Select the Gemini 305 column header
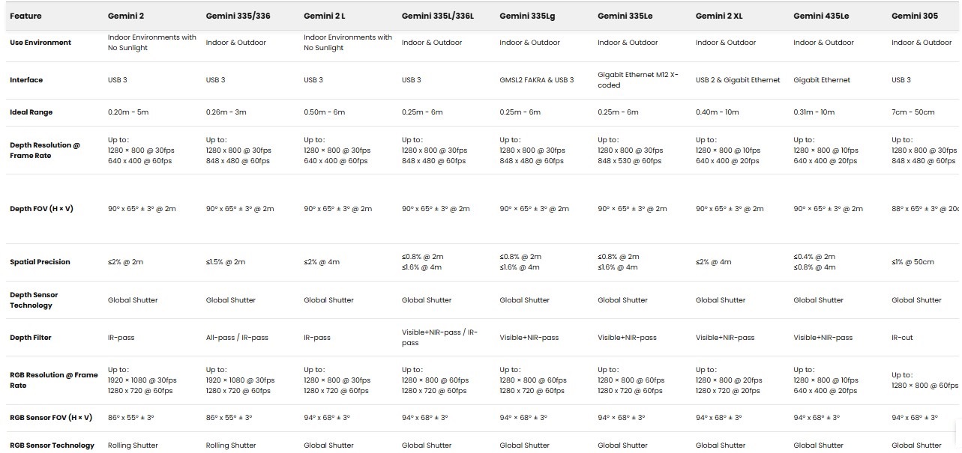Image resolution: width=962 pixels, height=453 pixels. [914, 16]
